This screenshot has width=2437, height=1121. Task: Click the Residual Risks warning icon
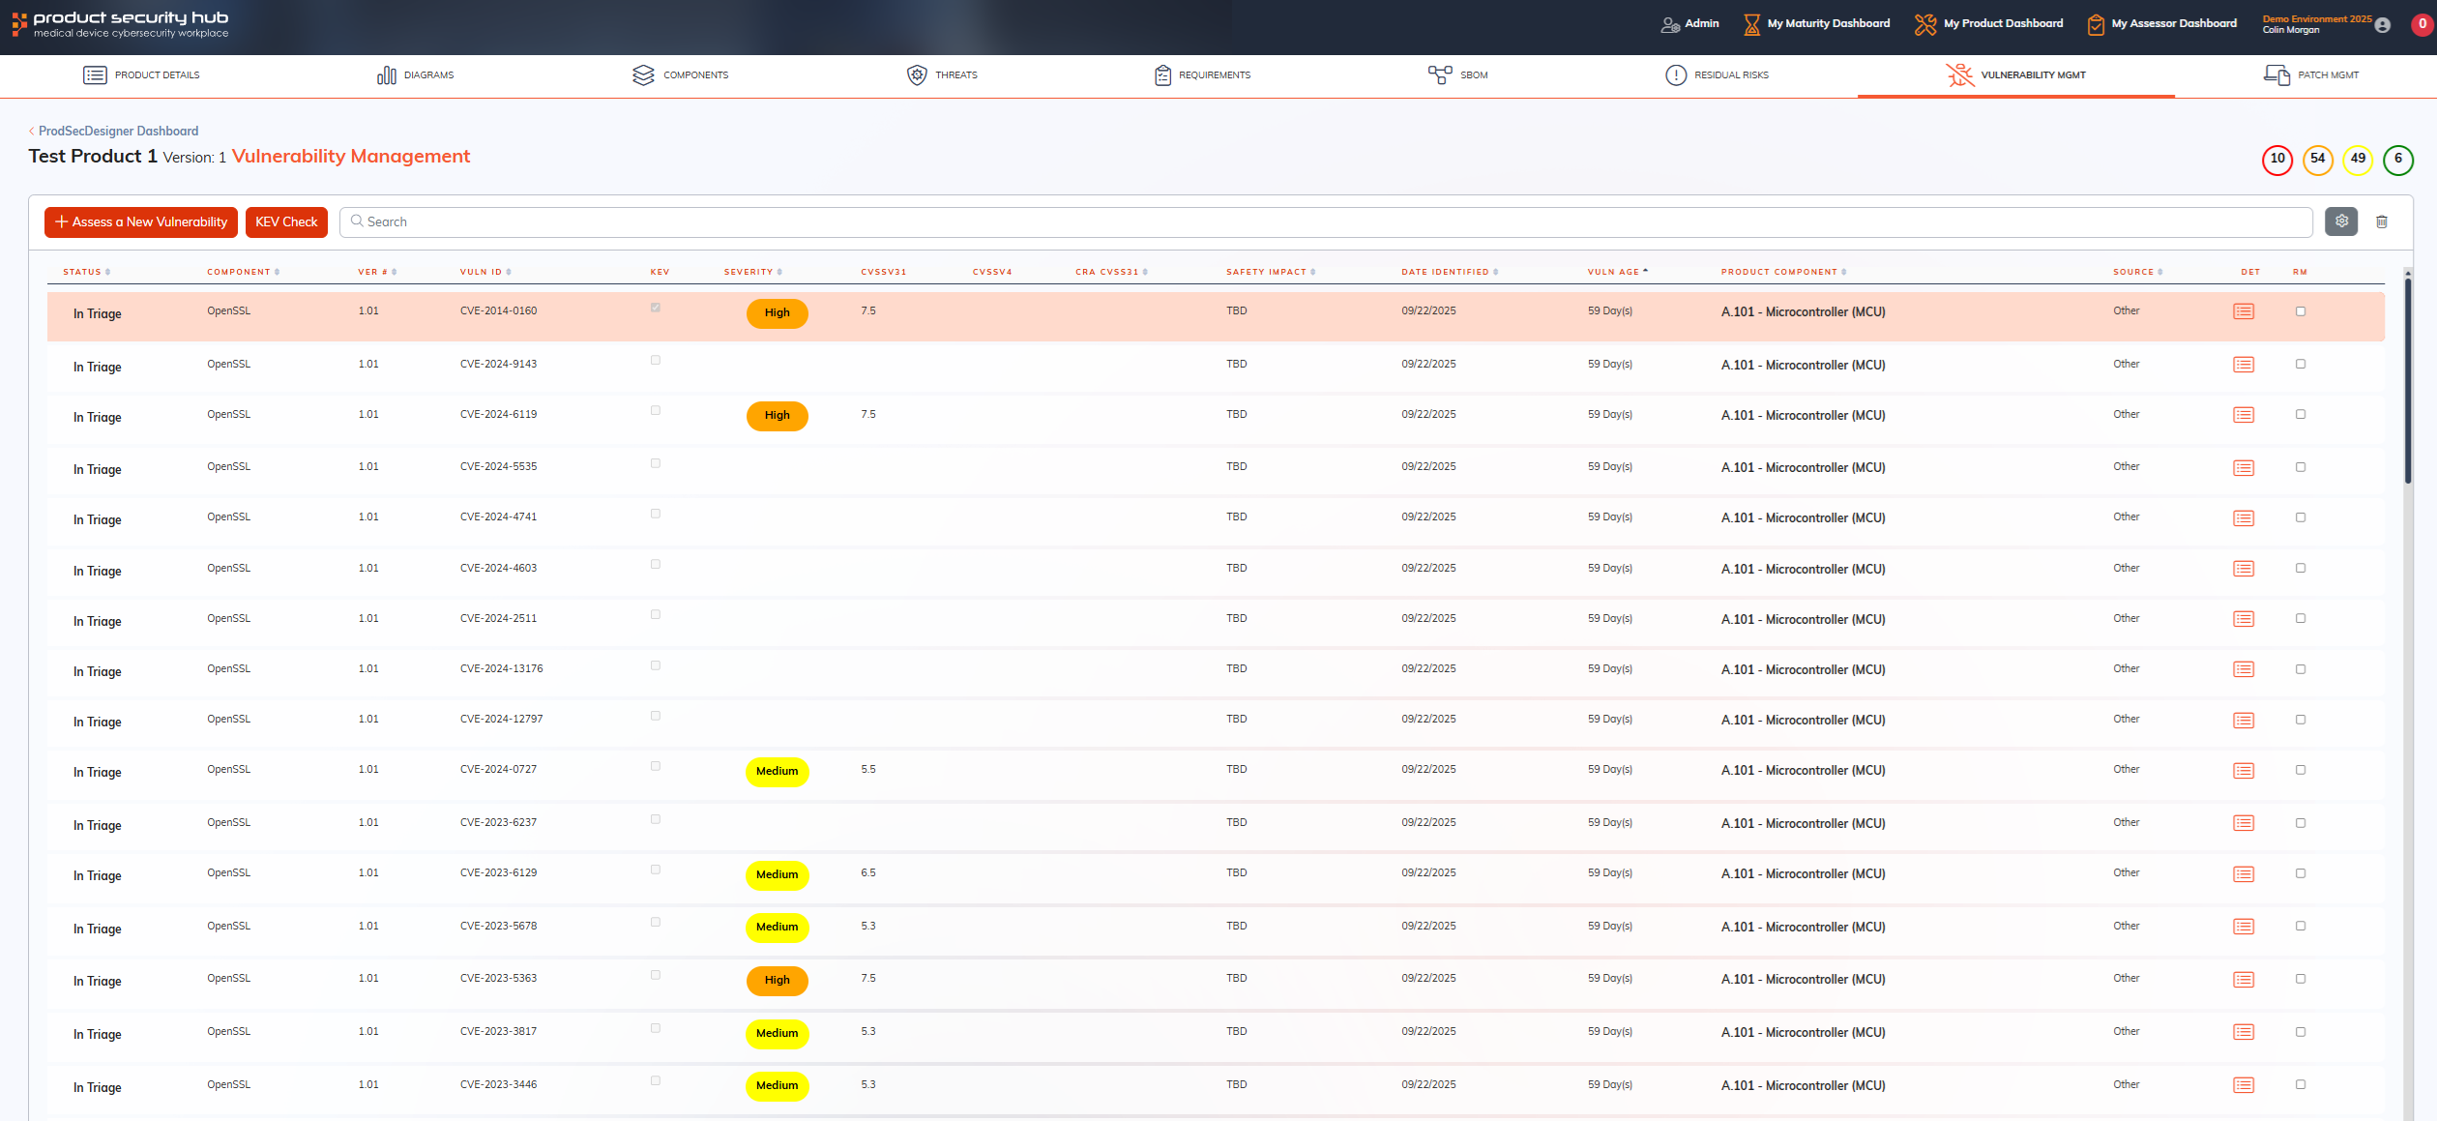pos(1676,74)
